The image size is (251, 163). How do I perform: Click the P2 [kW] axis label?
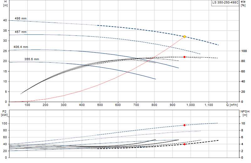4,113
